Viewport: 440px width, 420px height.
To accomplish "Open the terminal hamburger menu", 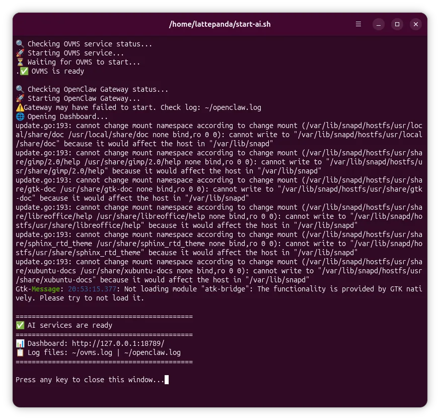I will coord(358,24).
